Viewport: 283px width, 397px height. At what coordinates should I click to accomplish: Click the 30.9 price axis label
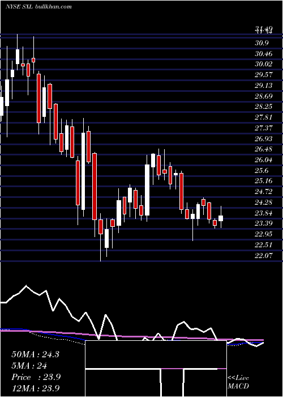coord(261,43)
